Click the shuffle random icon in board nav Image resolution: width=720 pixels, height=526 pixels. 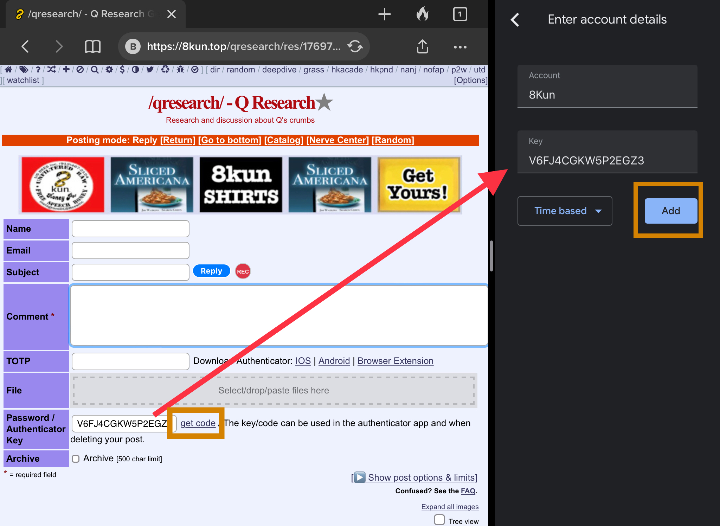click(51, 69)
